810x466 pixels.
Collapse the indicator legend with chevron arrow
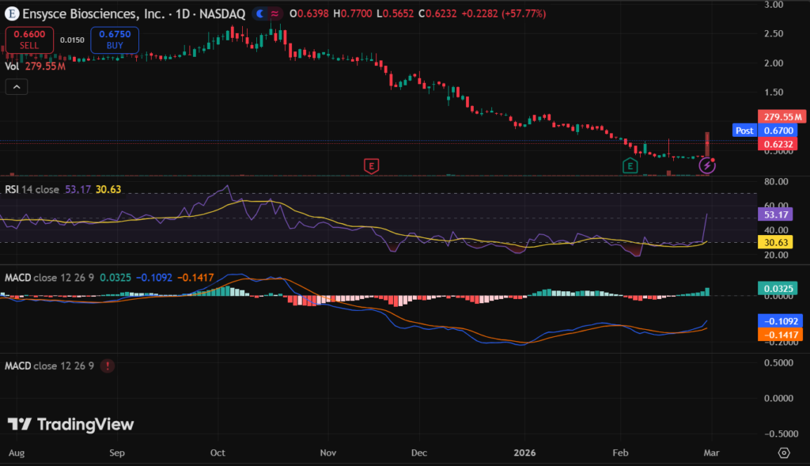click(x=16, y=88)
